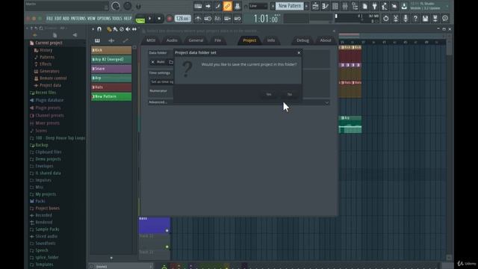Toggle the metronome icon

tap(198, 19)
